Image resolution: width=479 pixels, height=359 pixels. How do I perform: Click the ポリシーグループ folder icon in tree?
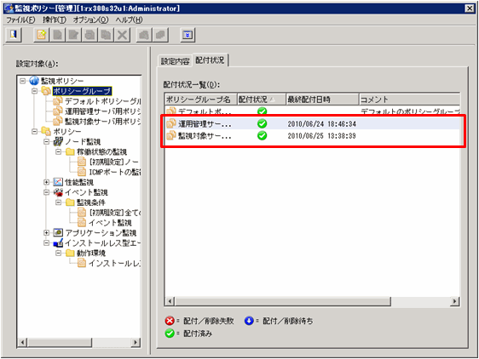pos(46,91)
